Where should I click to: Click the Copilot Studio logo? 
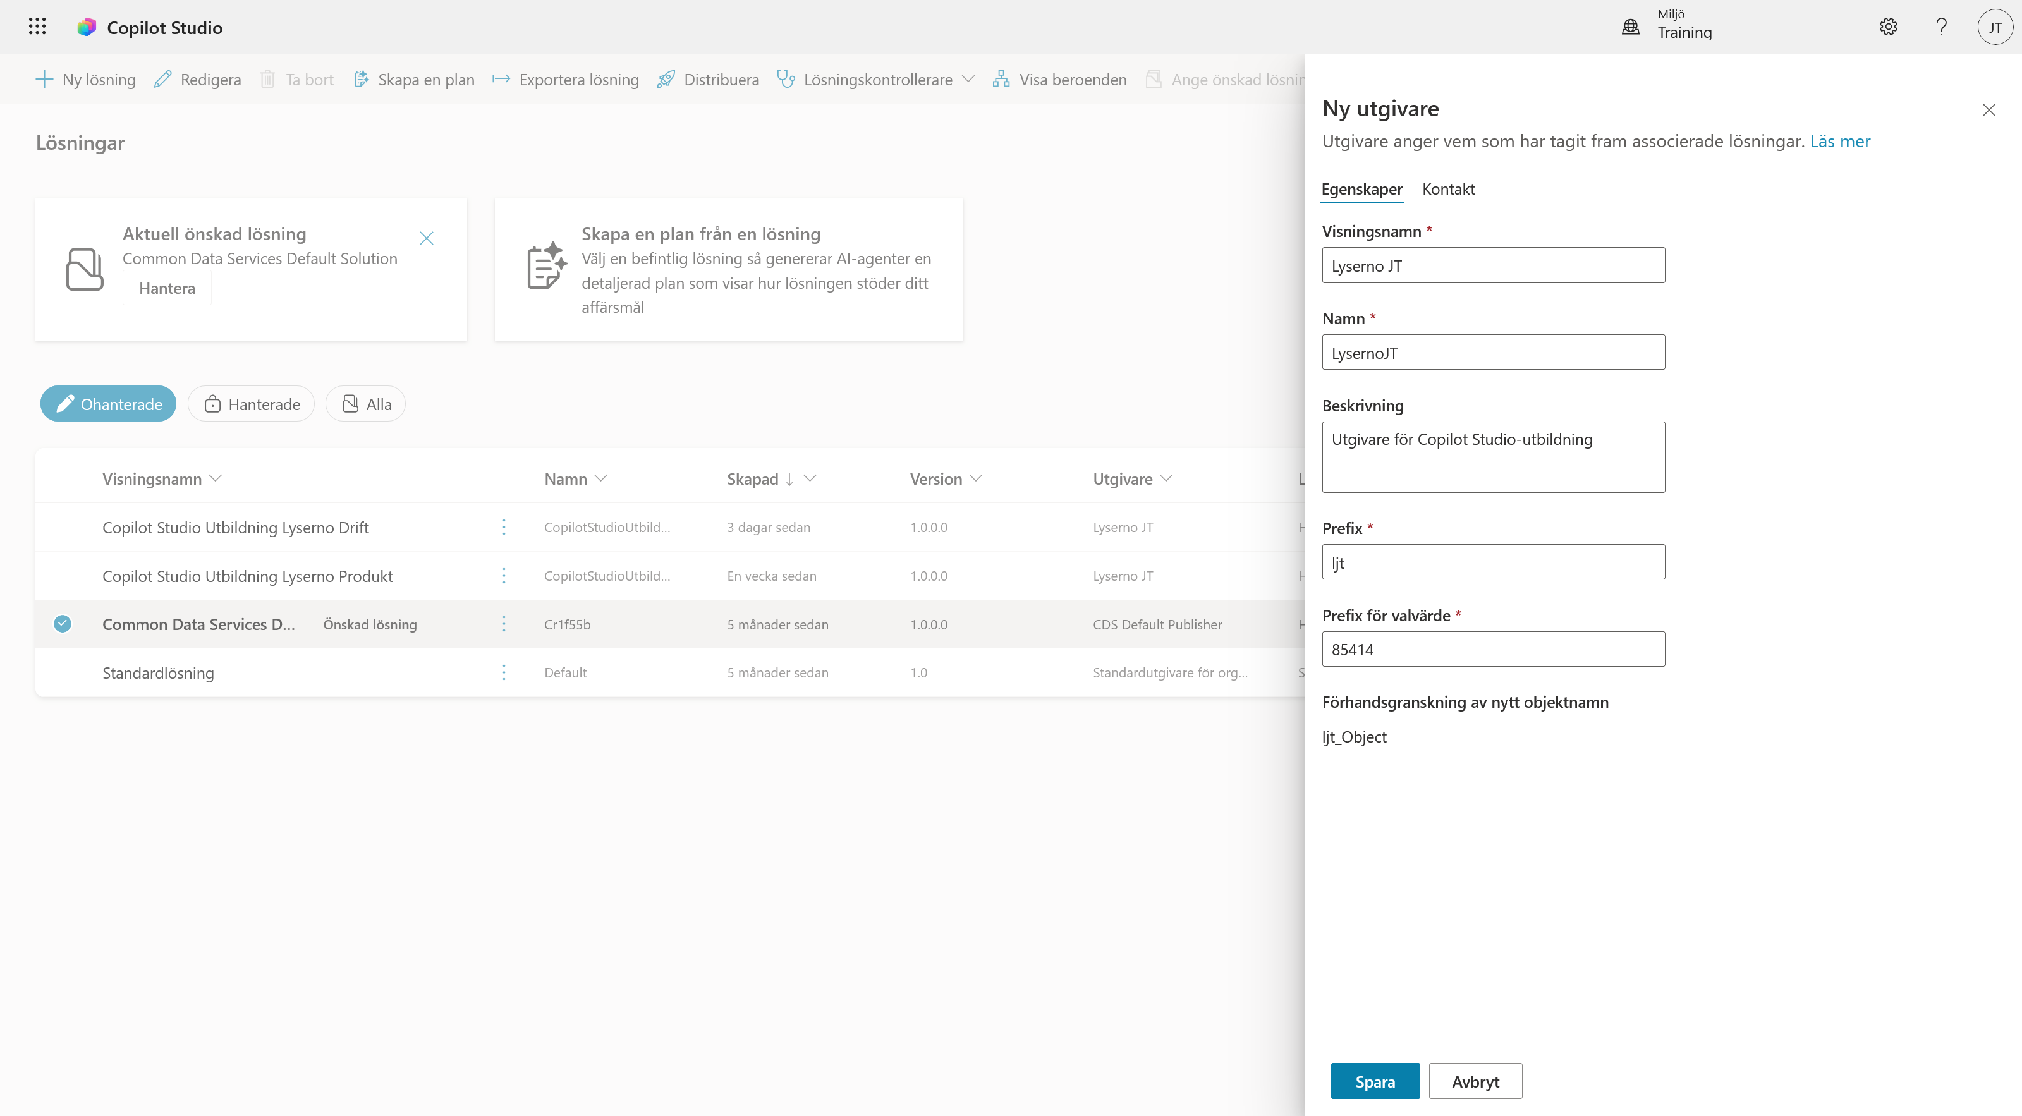[x=87, y=27]
